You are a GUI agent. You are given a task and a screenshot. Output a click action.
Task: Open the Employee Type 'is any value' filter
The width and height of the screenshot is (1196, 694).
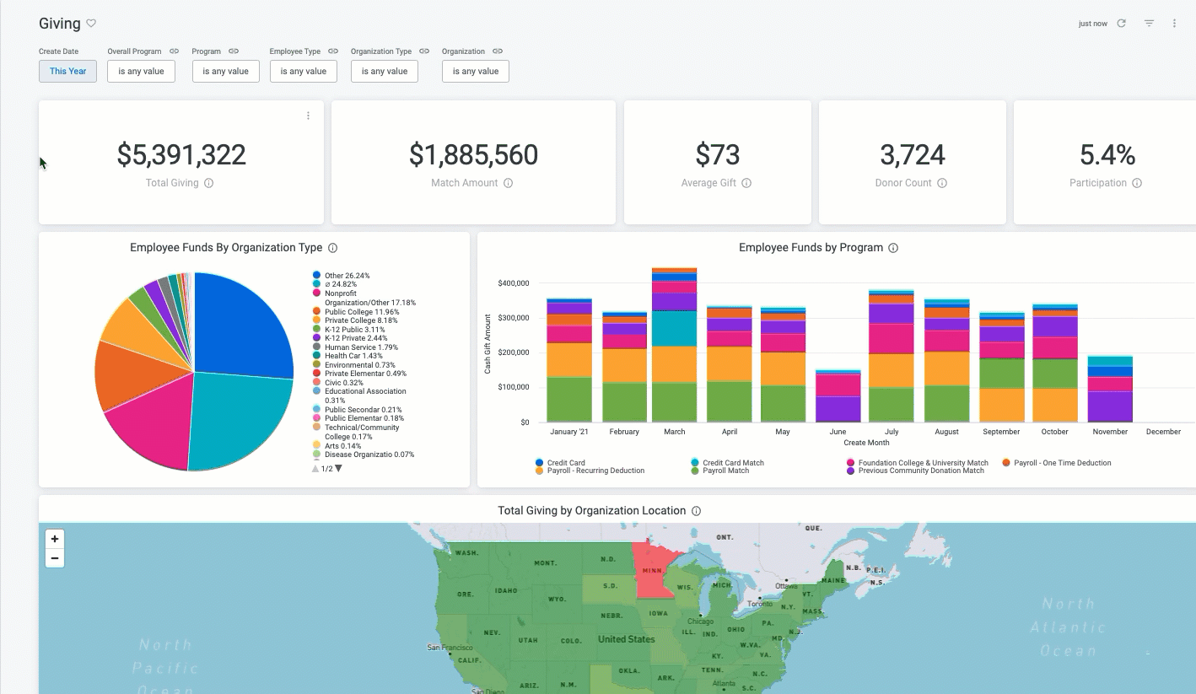tap(304, 71)
